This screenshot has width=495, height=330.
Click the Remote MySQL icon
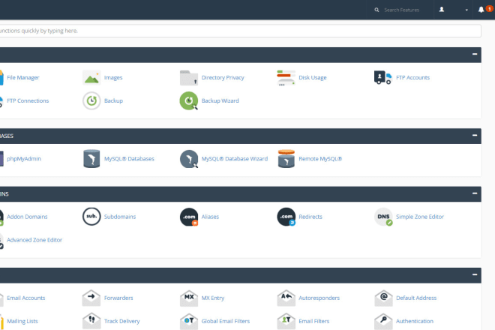tap(286, 158)
